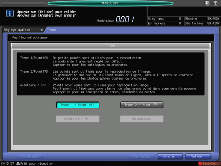Click the Appuyer sur [Valider] message line
Image resolution: width=221 pixels, height=166 pixels.
(x=47, y=12)
